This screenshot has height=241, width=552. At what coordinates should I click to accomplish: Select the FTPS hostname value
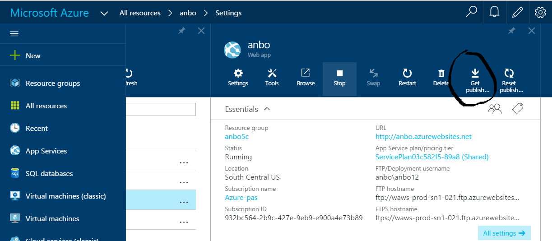click(x=447, y=218)
